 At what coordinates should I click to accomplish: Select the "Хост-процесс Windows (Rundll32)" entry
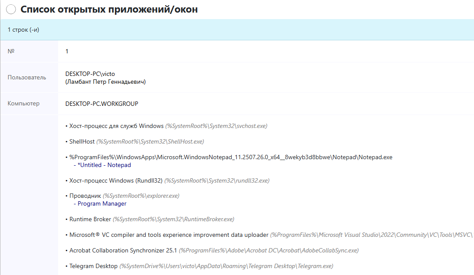coord(116,180)
